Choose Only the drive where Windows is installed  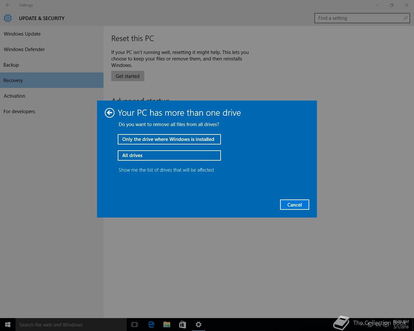[x=169, y=139]
